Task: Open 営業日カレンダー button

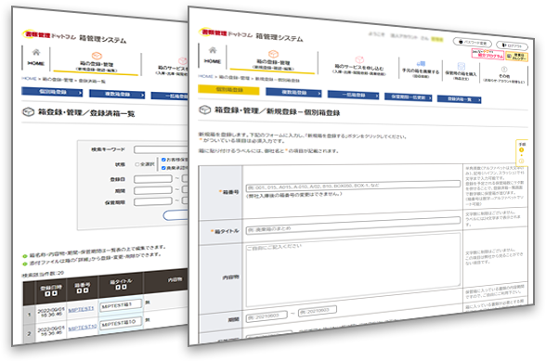Action: click(x=516, y=57)
